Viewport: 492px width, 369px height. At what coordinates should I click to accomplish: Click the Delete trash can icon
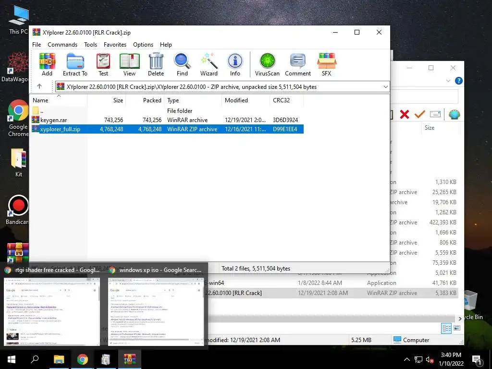coord(156,65)
